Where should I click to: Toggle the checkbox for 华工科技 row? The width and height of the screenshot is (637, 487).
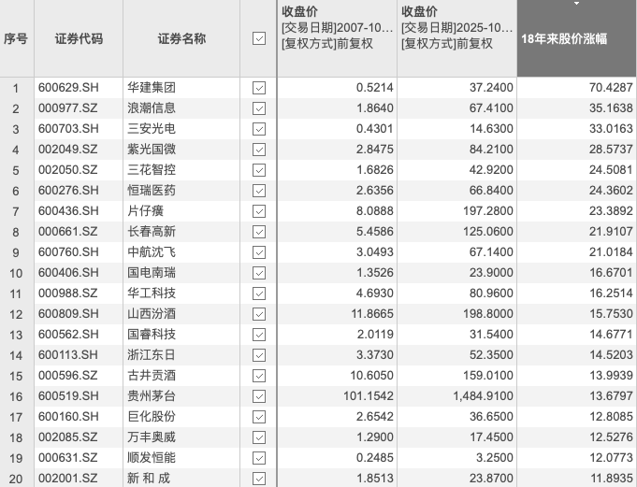[259, 294]
